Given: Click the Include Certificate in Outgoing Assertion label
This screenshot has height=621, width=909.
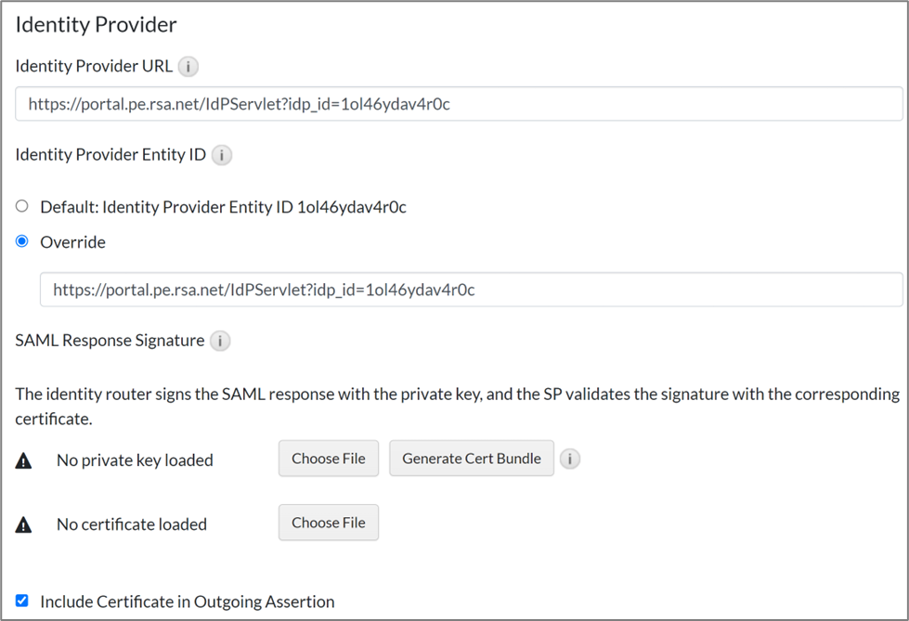Looking at the screenshot, I should coord(186,601).
